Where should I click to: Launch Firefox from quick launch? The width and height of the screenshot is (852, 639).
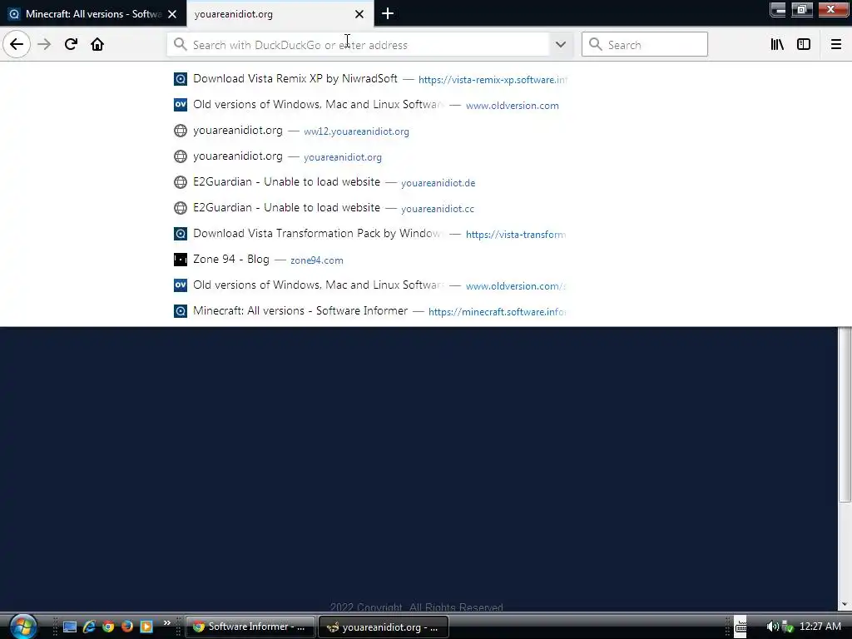tap(127, 627)
